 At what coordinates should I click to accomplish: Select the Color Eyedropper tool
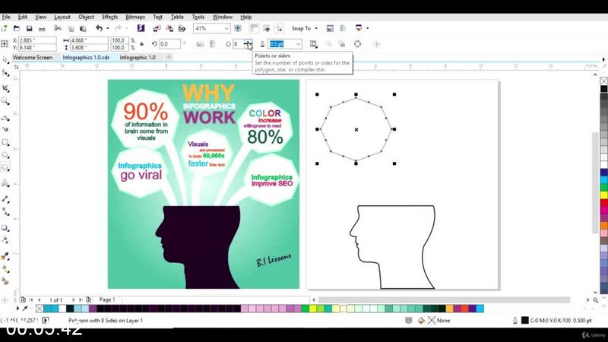(5, 256)
